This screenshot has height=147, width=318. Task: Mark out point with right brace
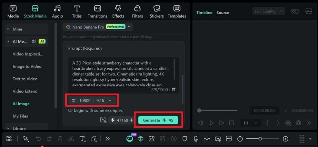click(x=278, y=123)
